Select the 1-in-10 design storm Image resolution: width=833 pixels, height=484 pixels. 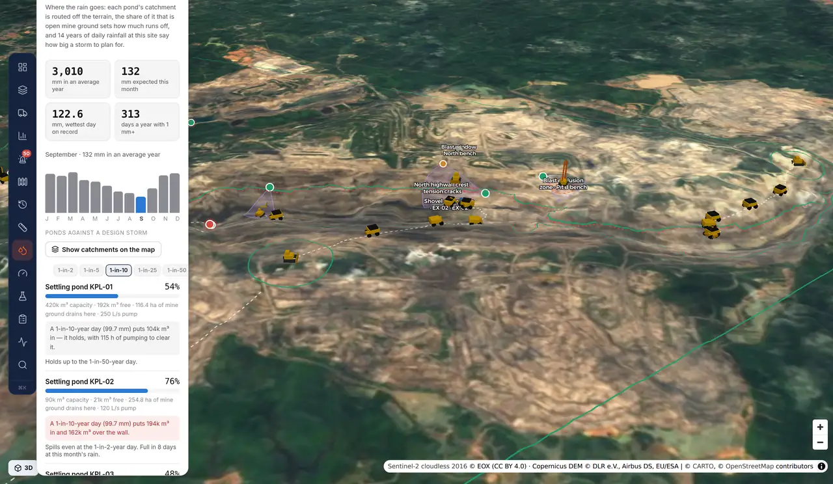pos(118,270)
